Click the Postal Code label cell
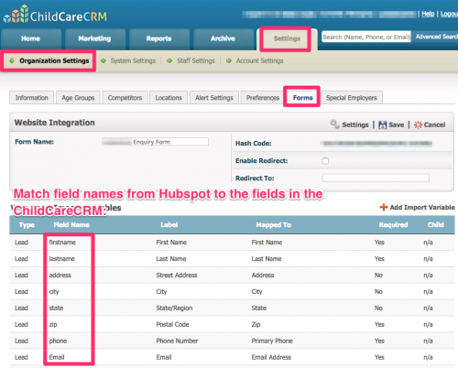458x368 pixels. pos(172,325)
